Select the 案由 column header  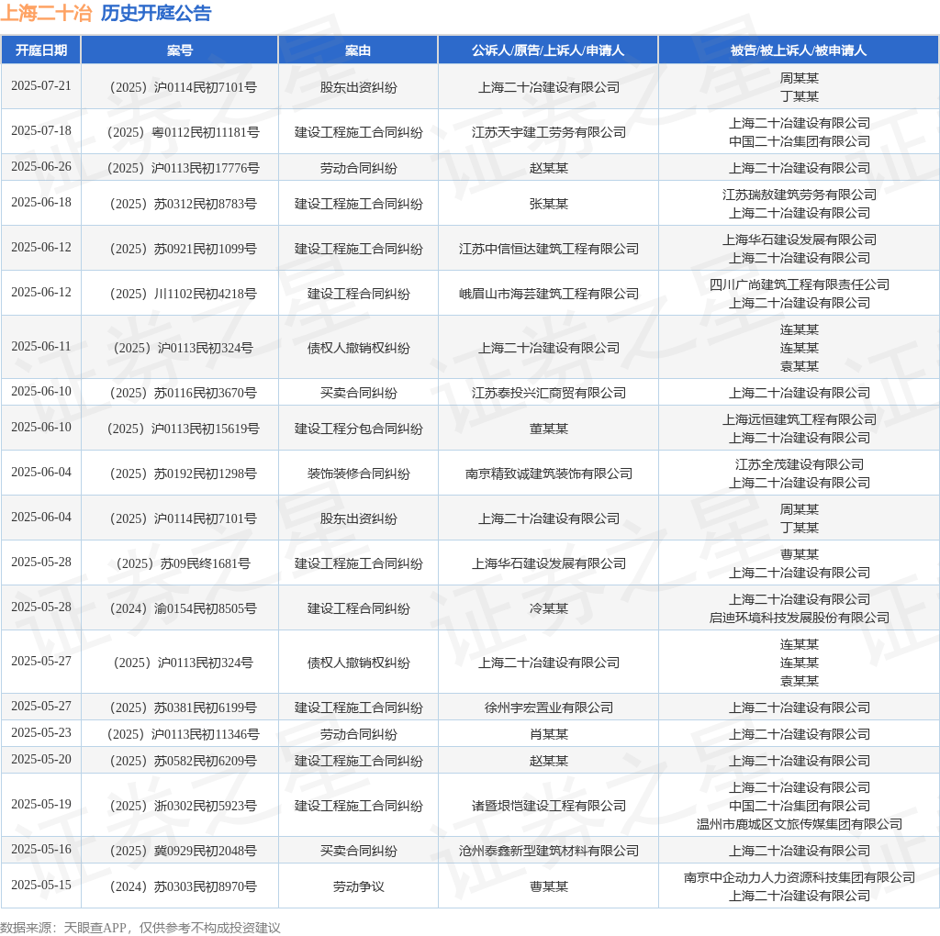(358, 50)
